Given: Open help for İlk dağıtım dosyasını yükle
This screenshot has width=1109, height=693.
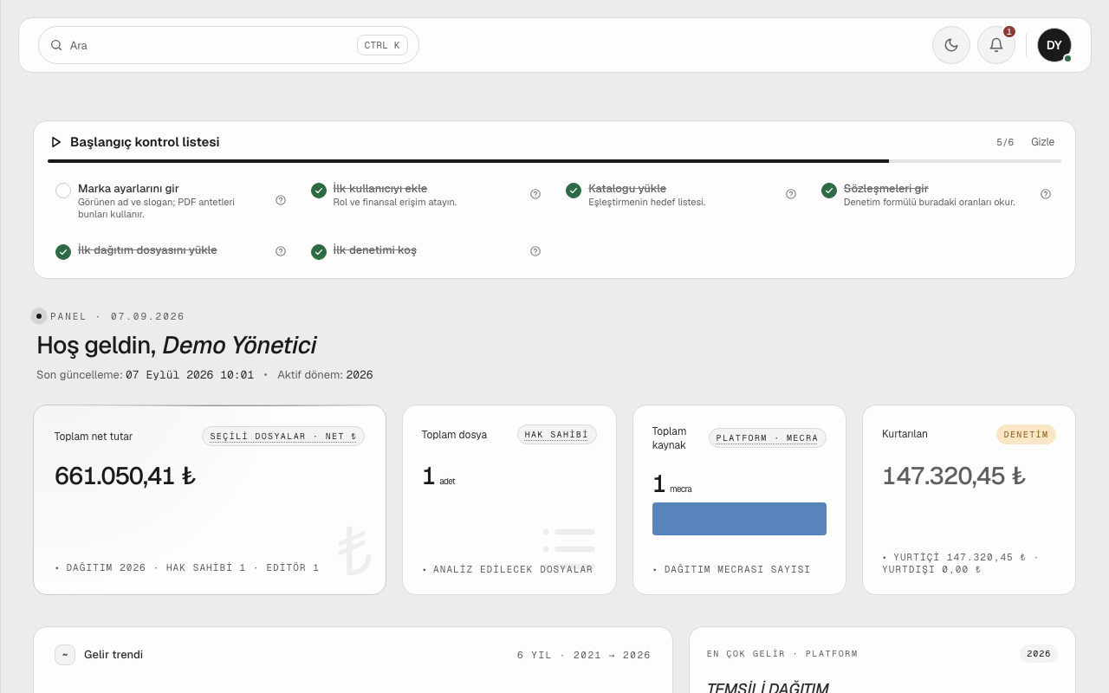Looking at the screenshot, I should click(x=281, y=251).
